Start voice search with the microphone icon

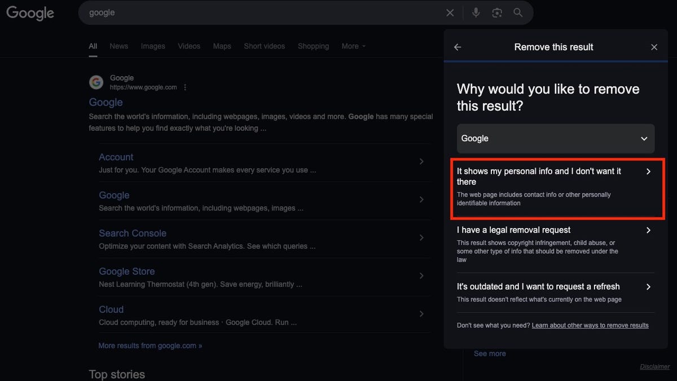pyautogui.click(x=476, y=13)
